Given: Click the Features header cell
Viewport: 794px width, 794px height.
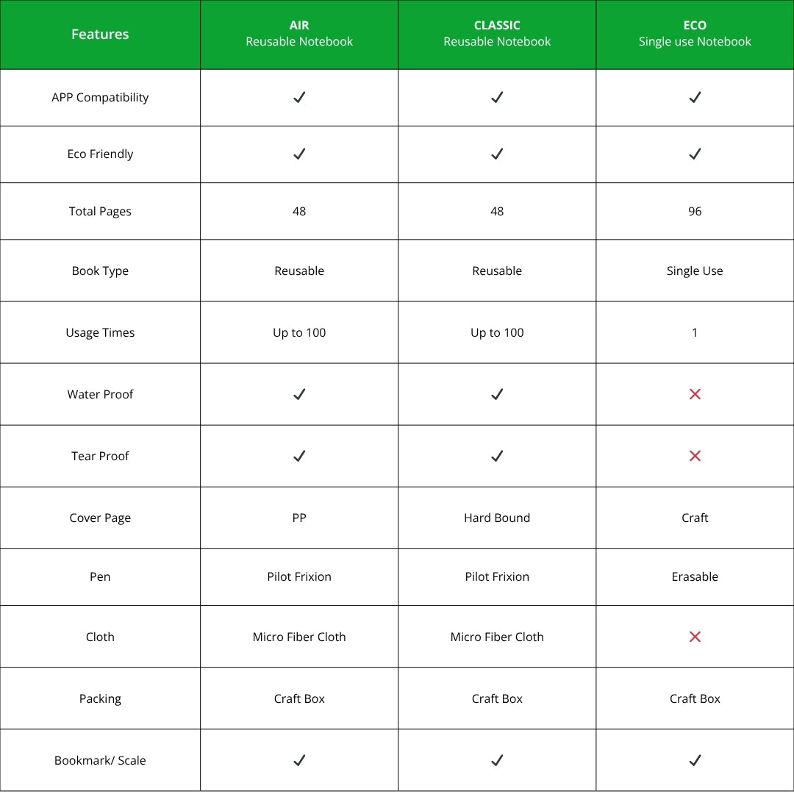Looking at the screenshot, I should 100,34.
